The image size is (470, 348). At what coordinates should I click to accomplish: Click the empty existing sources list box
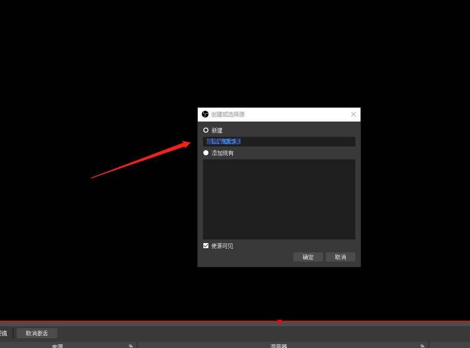pyautogui.click(x=279, y=199)
